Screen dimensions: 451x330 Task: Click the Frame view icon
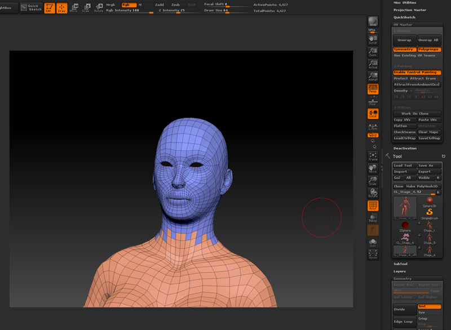tap(373, 156)
